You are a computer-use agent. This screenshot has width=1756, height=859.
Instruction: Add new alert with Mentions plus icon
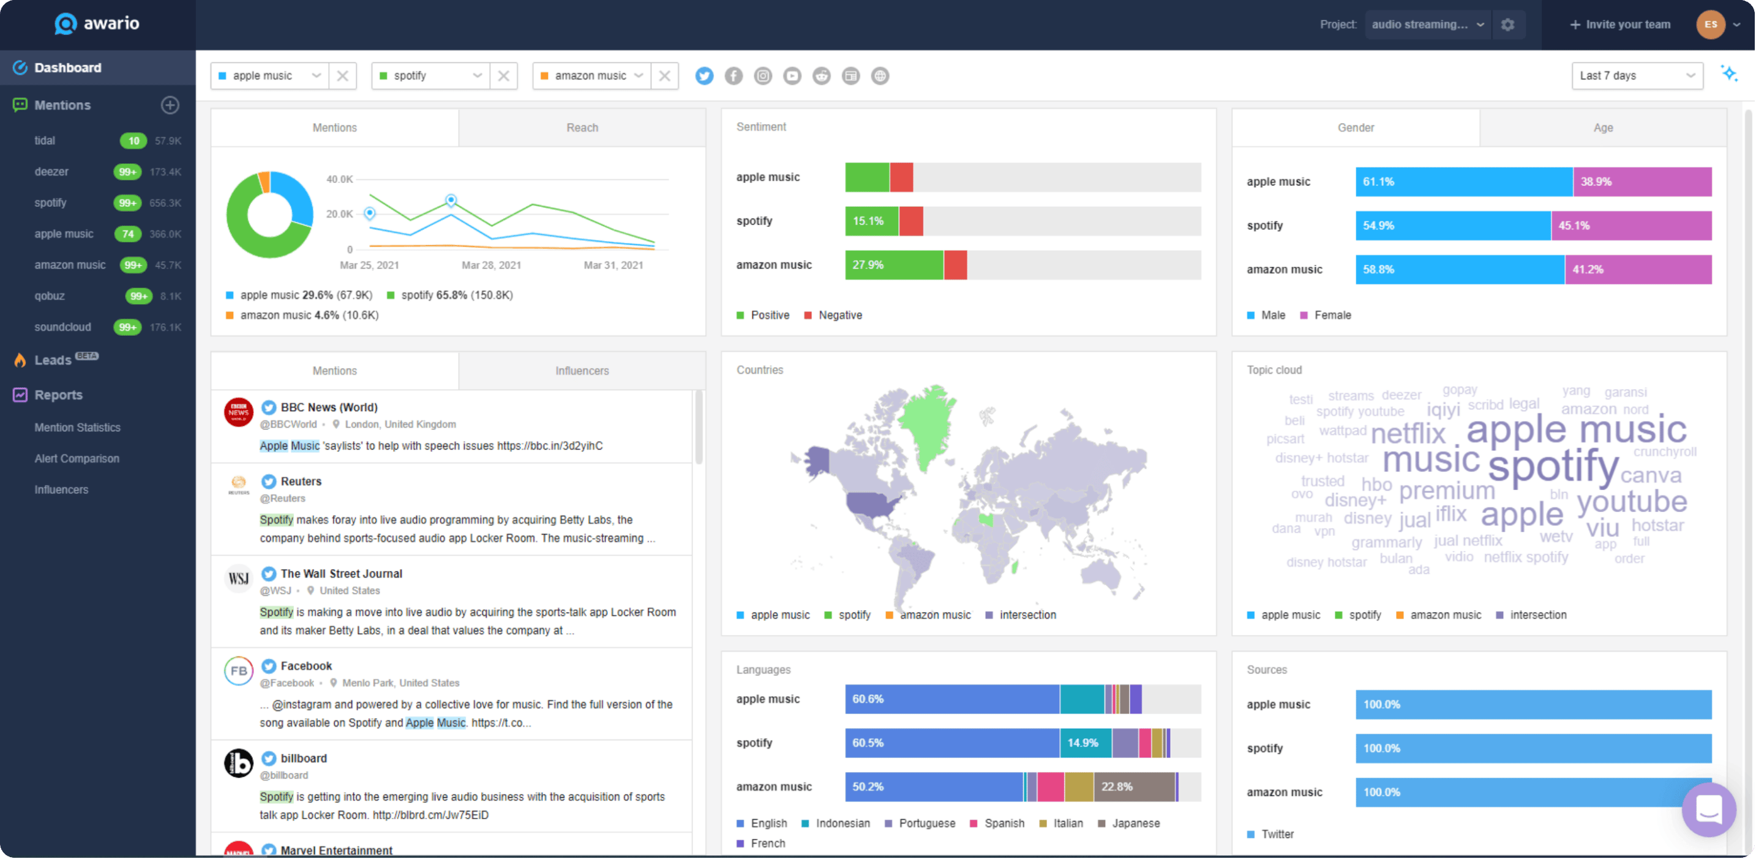(170, 105)
